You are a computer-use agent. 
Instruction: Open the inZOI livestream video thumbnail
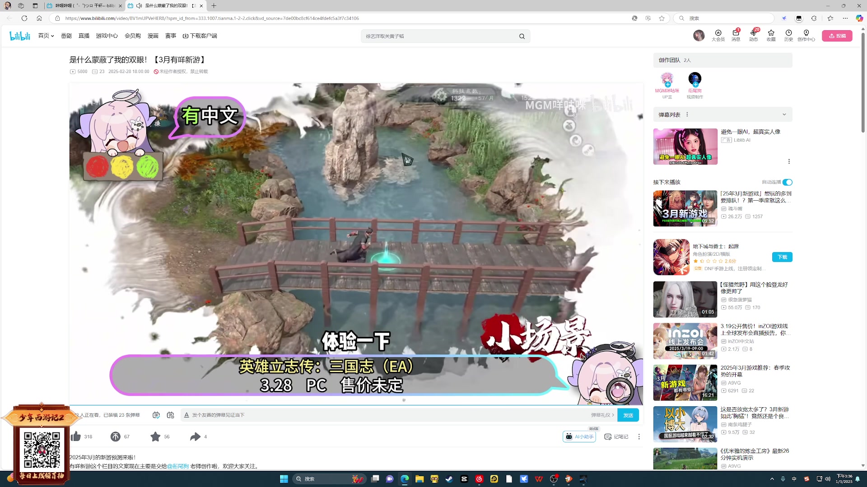click(x=685, y=341)
